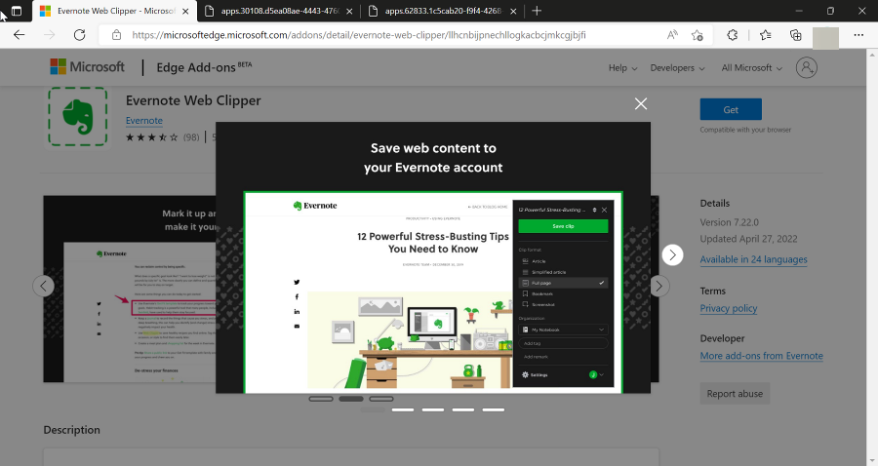This screenshot has width=878, height=466.
Task: Expand the Developers menu
Action: 678,67
